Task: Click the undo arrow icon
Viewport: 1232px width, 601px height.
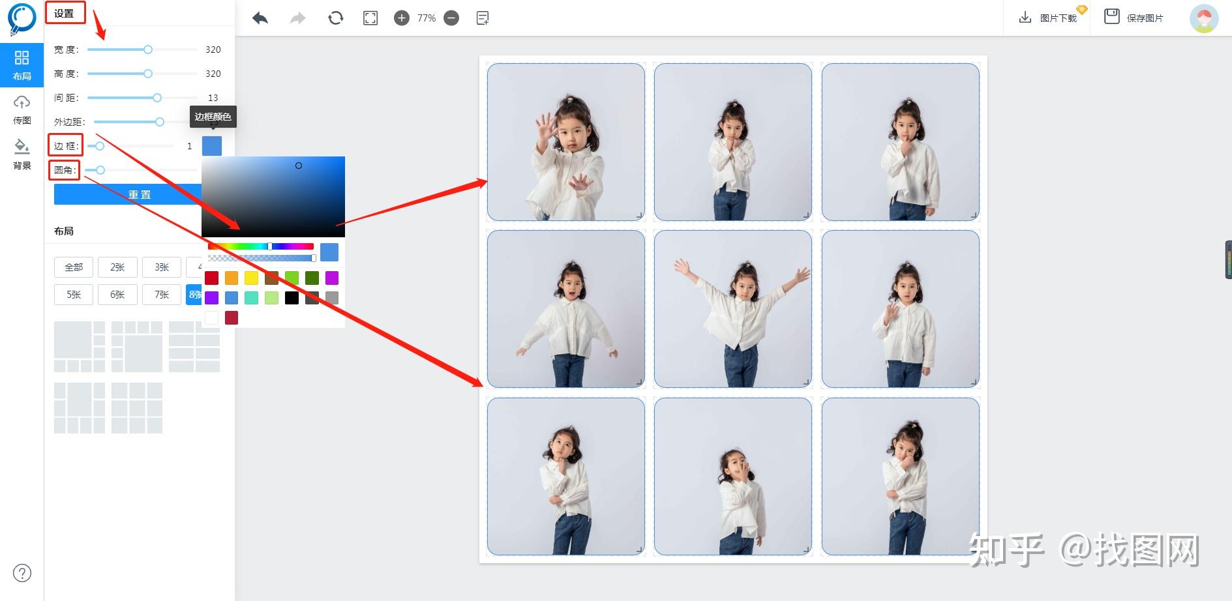Action: tap(260, 18)
